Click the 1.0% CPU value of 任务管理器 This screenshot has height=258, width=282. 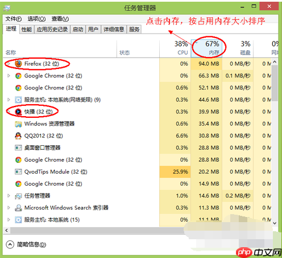pos(182,196)
